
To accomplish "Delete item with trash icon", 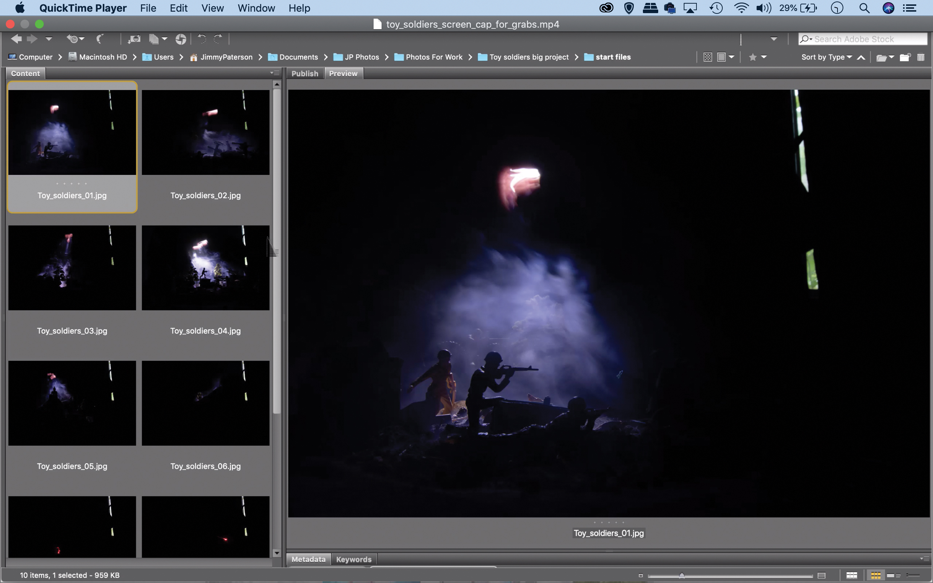I will coord(921,57).
